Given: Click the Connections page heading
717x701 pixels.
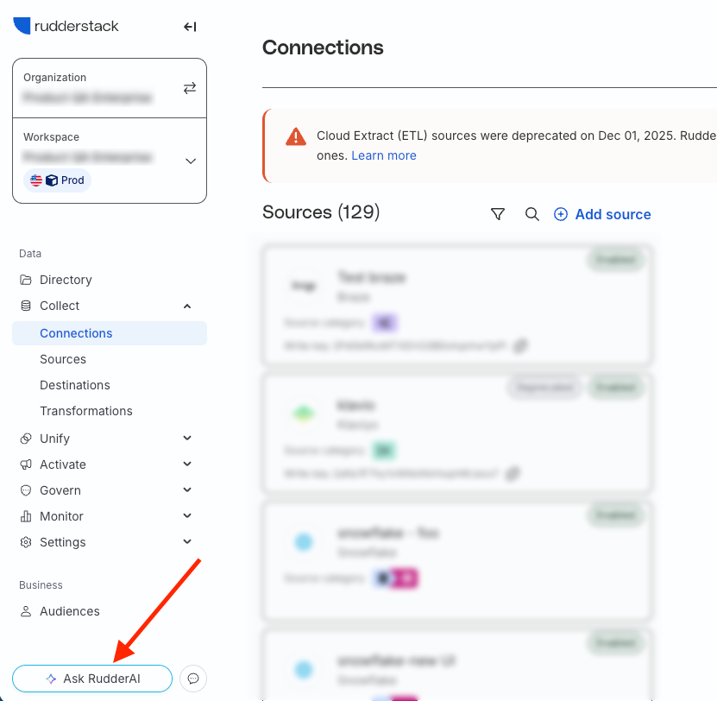Looking at the screenshot, I should pyautogui.click(x=323, y=47).
